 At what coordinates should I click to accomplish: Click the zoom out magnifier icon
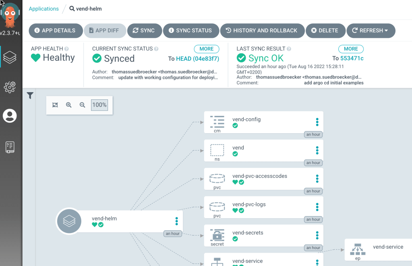point(83,105)
